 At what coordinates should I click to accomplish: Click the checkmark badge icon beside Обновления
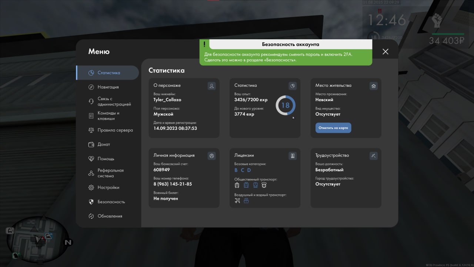tap(91, 216)
